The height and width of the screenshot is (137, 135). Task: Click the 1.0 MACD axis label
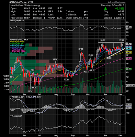(x=128, y=100)
